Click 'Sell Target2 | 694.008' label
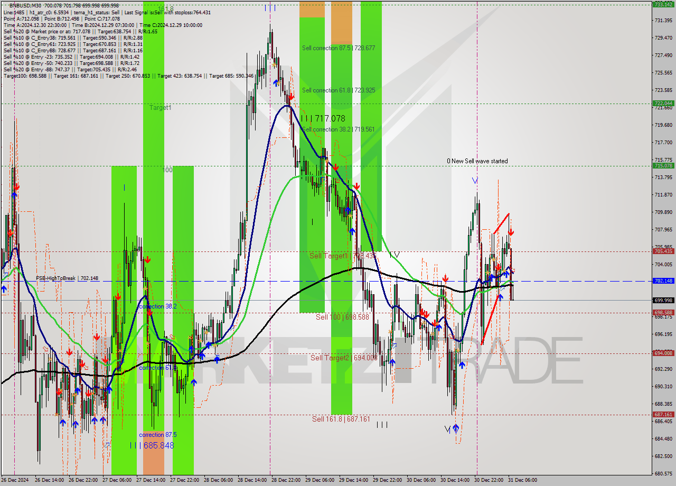This screenshot has height=486, width=676. (x=344, y=358)
